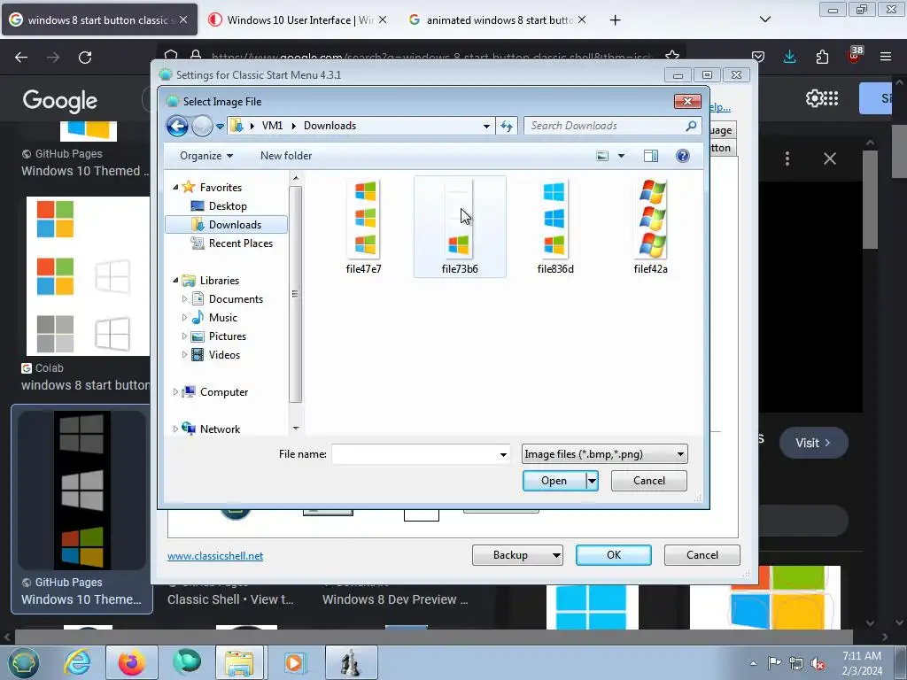Go back in the browser
907x680 pixels.
(21, 58)
